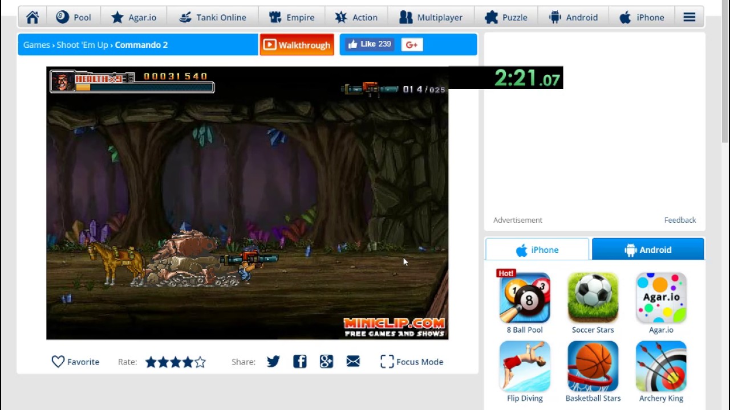Open the Puzzle games category

[x=506, y=17]
